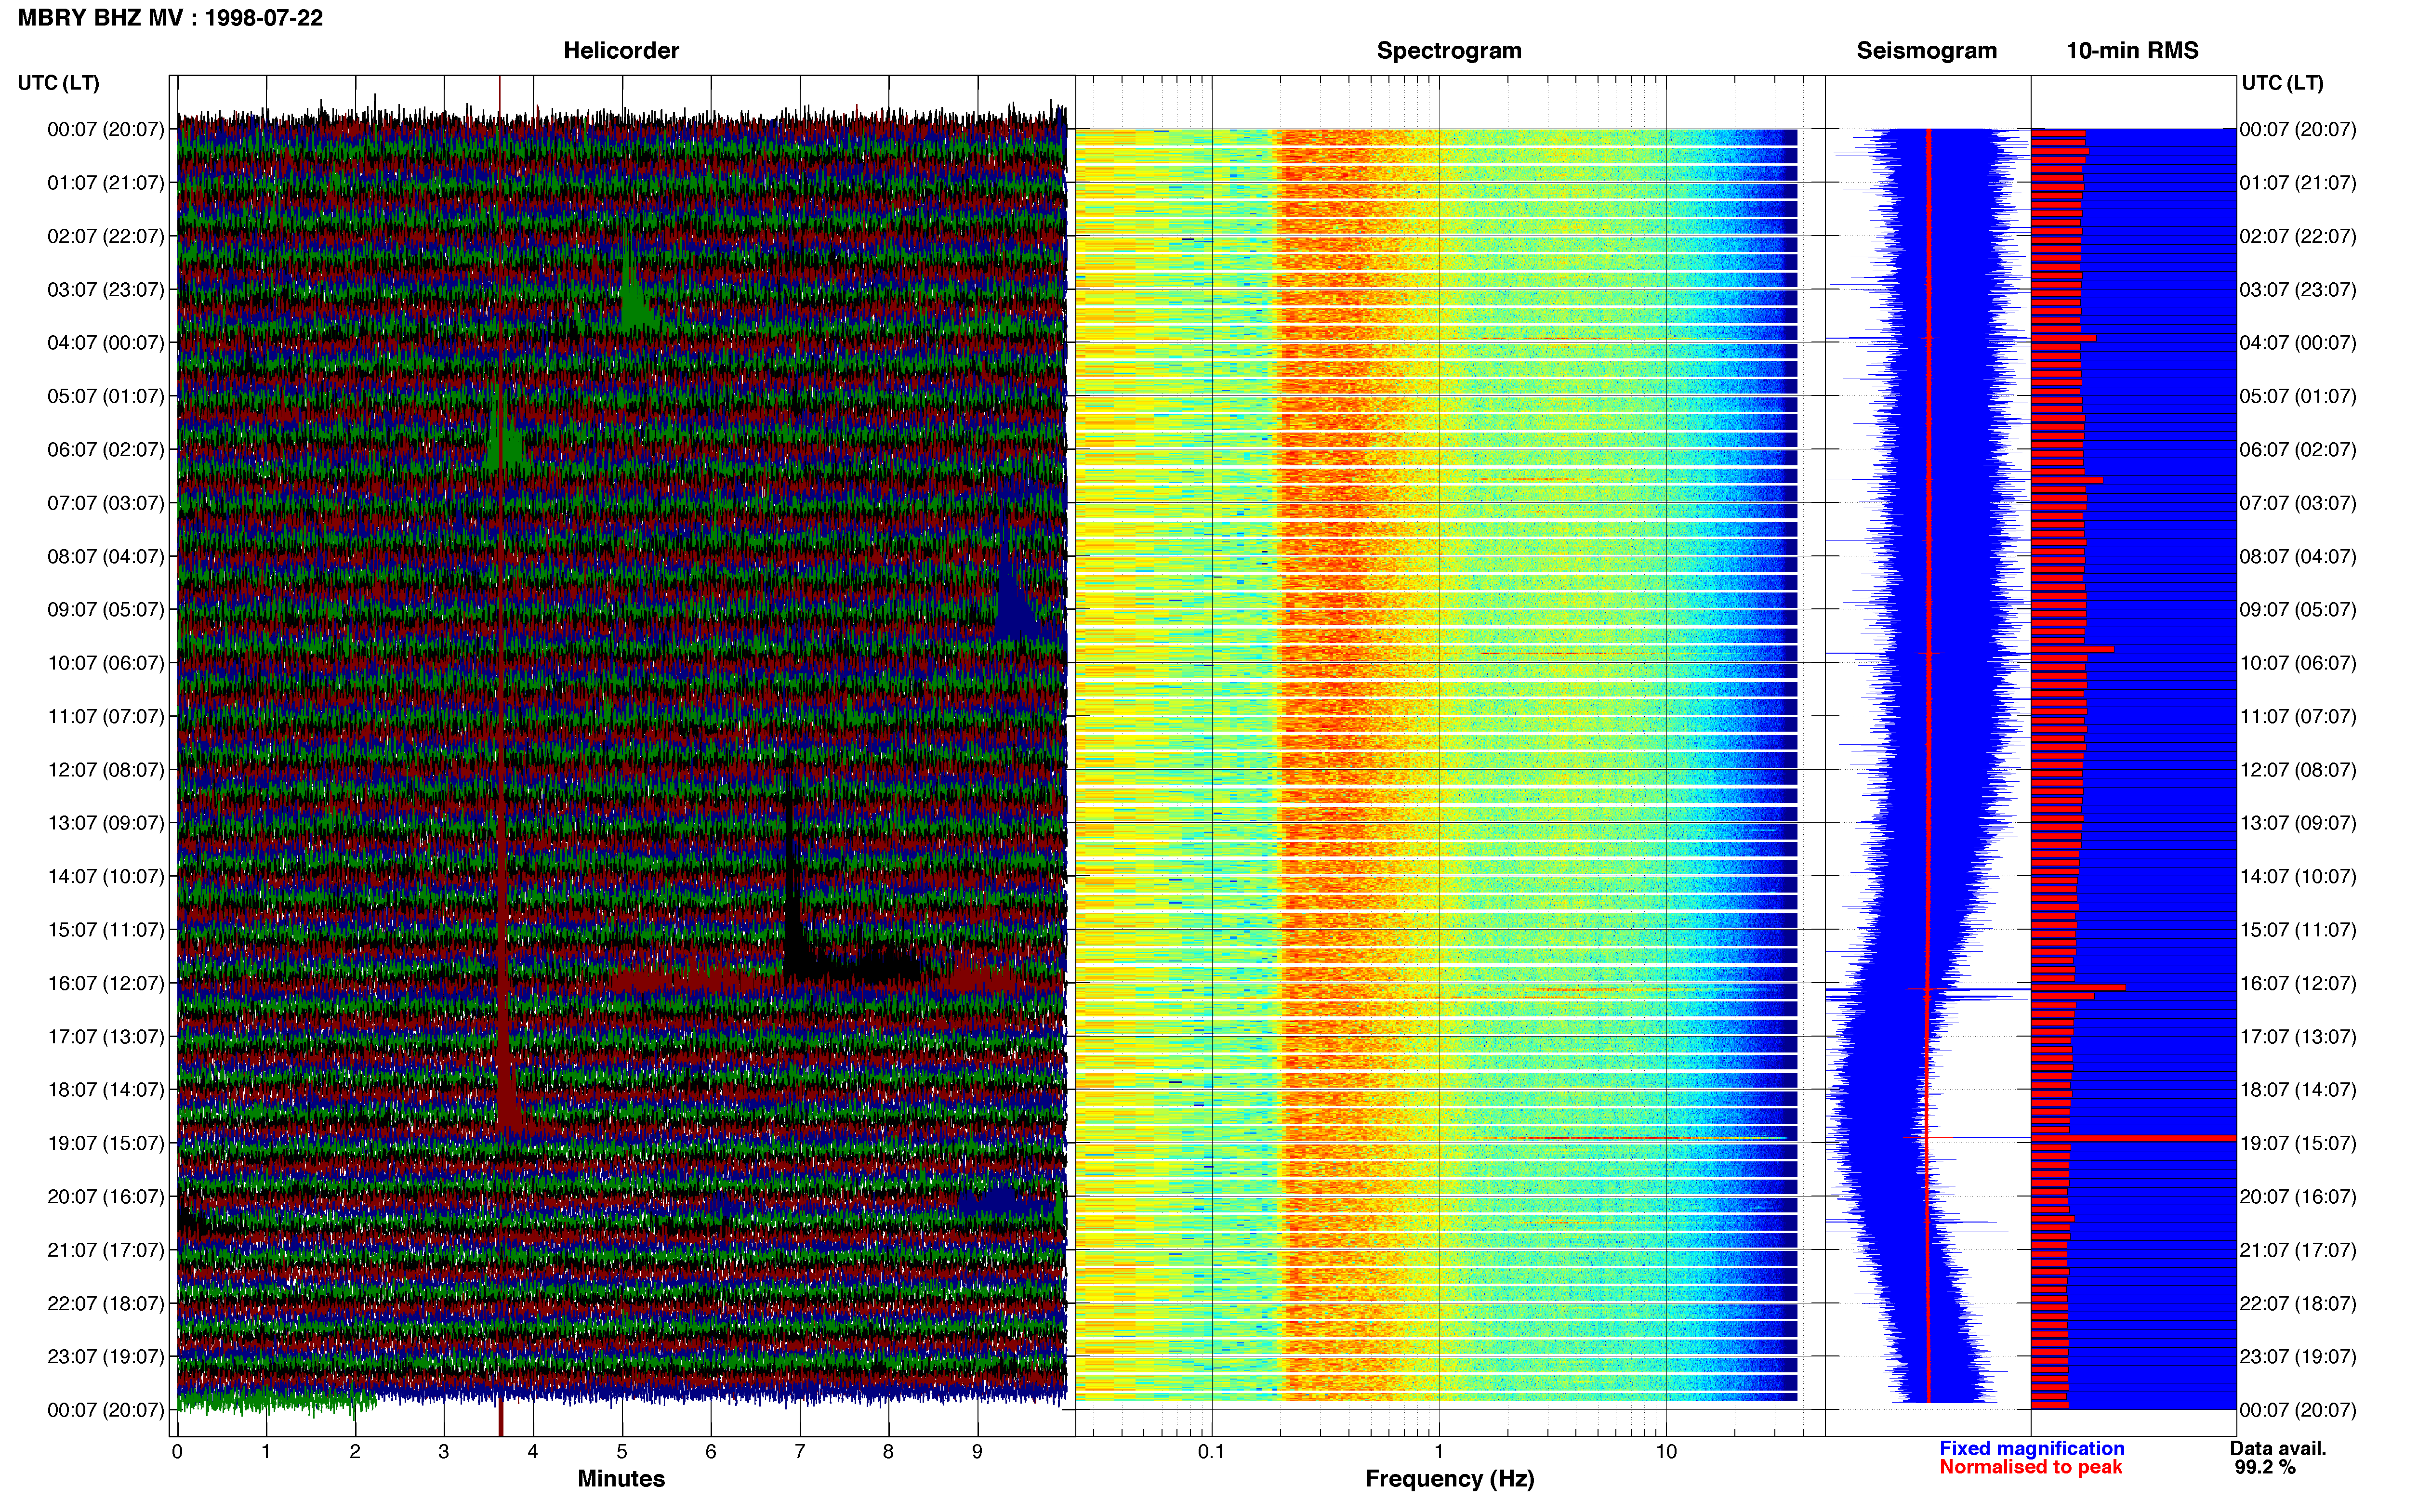Viewport: 2418px width, 1512px height.
Task: Click right-side time label '07:07 (03:07)'
Action: [x=2298, y=503]
